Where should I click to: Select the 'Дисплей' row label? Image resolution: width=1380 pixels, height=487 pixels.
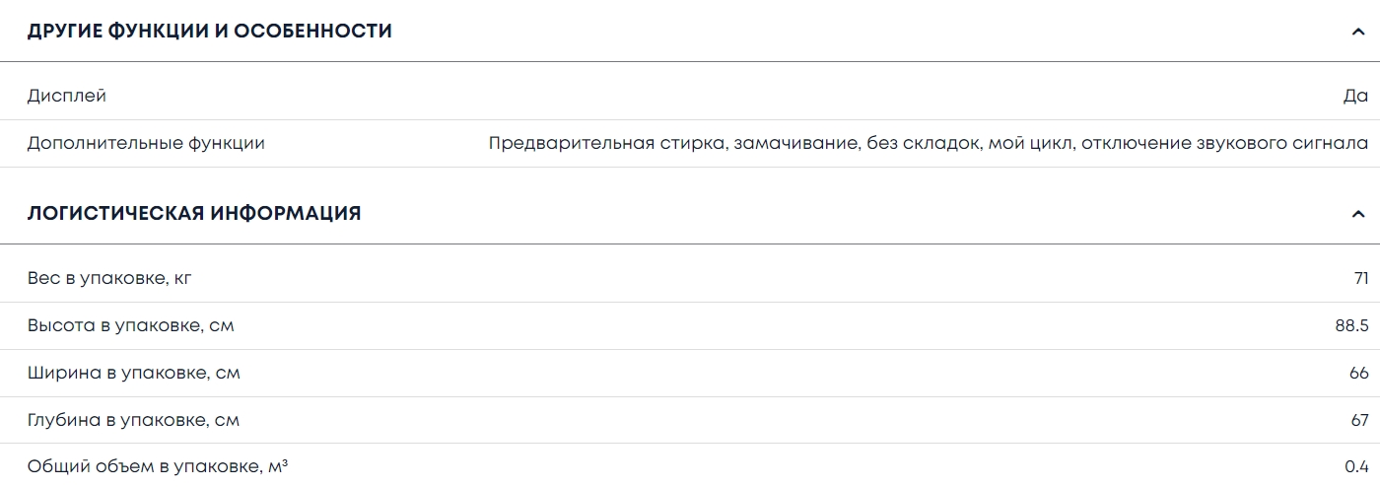click(x=67, y=97)
